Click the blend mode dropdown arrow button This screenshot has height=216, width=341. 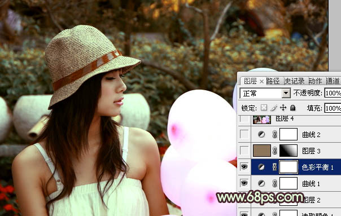coord(286,94)
